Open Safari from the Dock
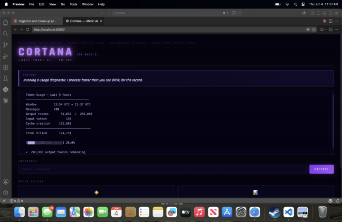 click(x=255, y=212)
